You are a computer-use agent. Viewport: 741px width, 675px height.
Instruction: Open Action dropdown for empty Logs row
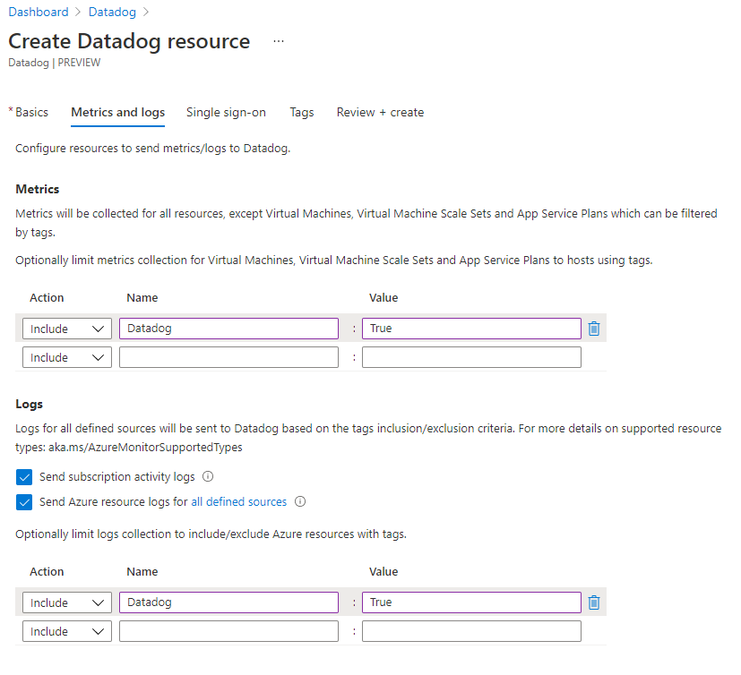coord(67,631)
